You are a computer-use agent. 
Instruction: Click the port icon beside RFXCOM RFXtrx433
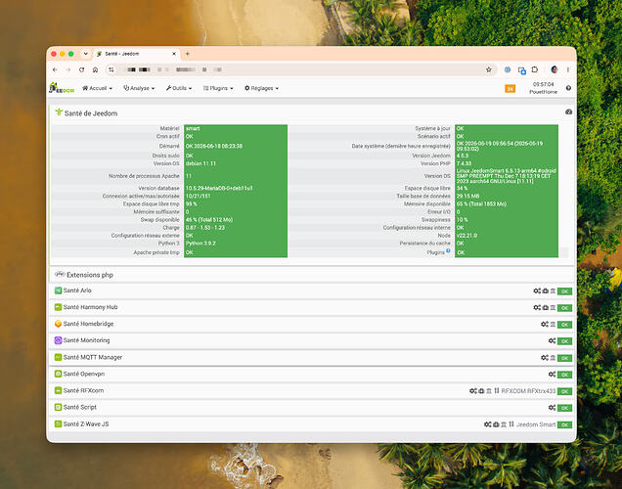pyautogui.click(x=497, y=391)
